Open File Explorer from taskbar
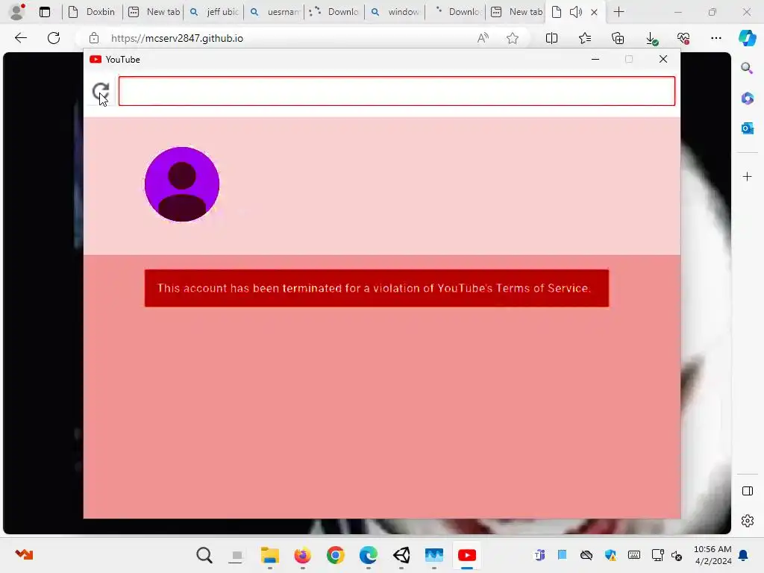 pyautogui.click(x=269, y=555)
